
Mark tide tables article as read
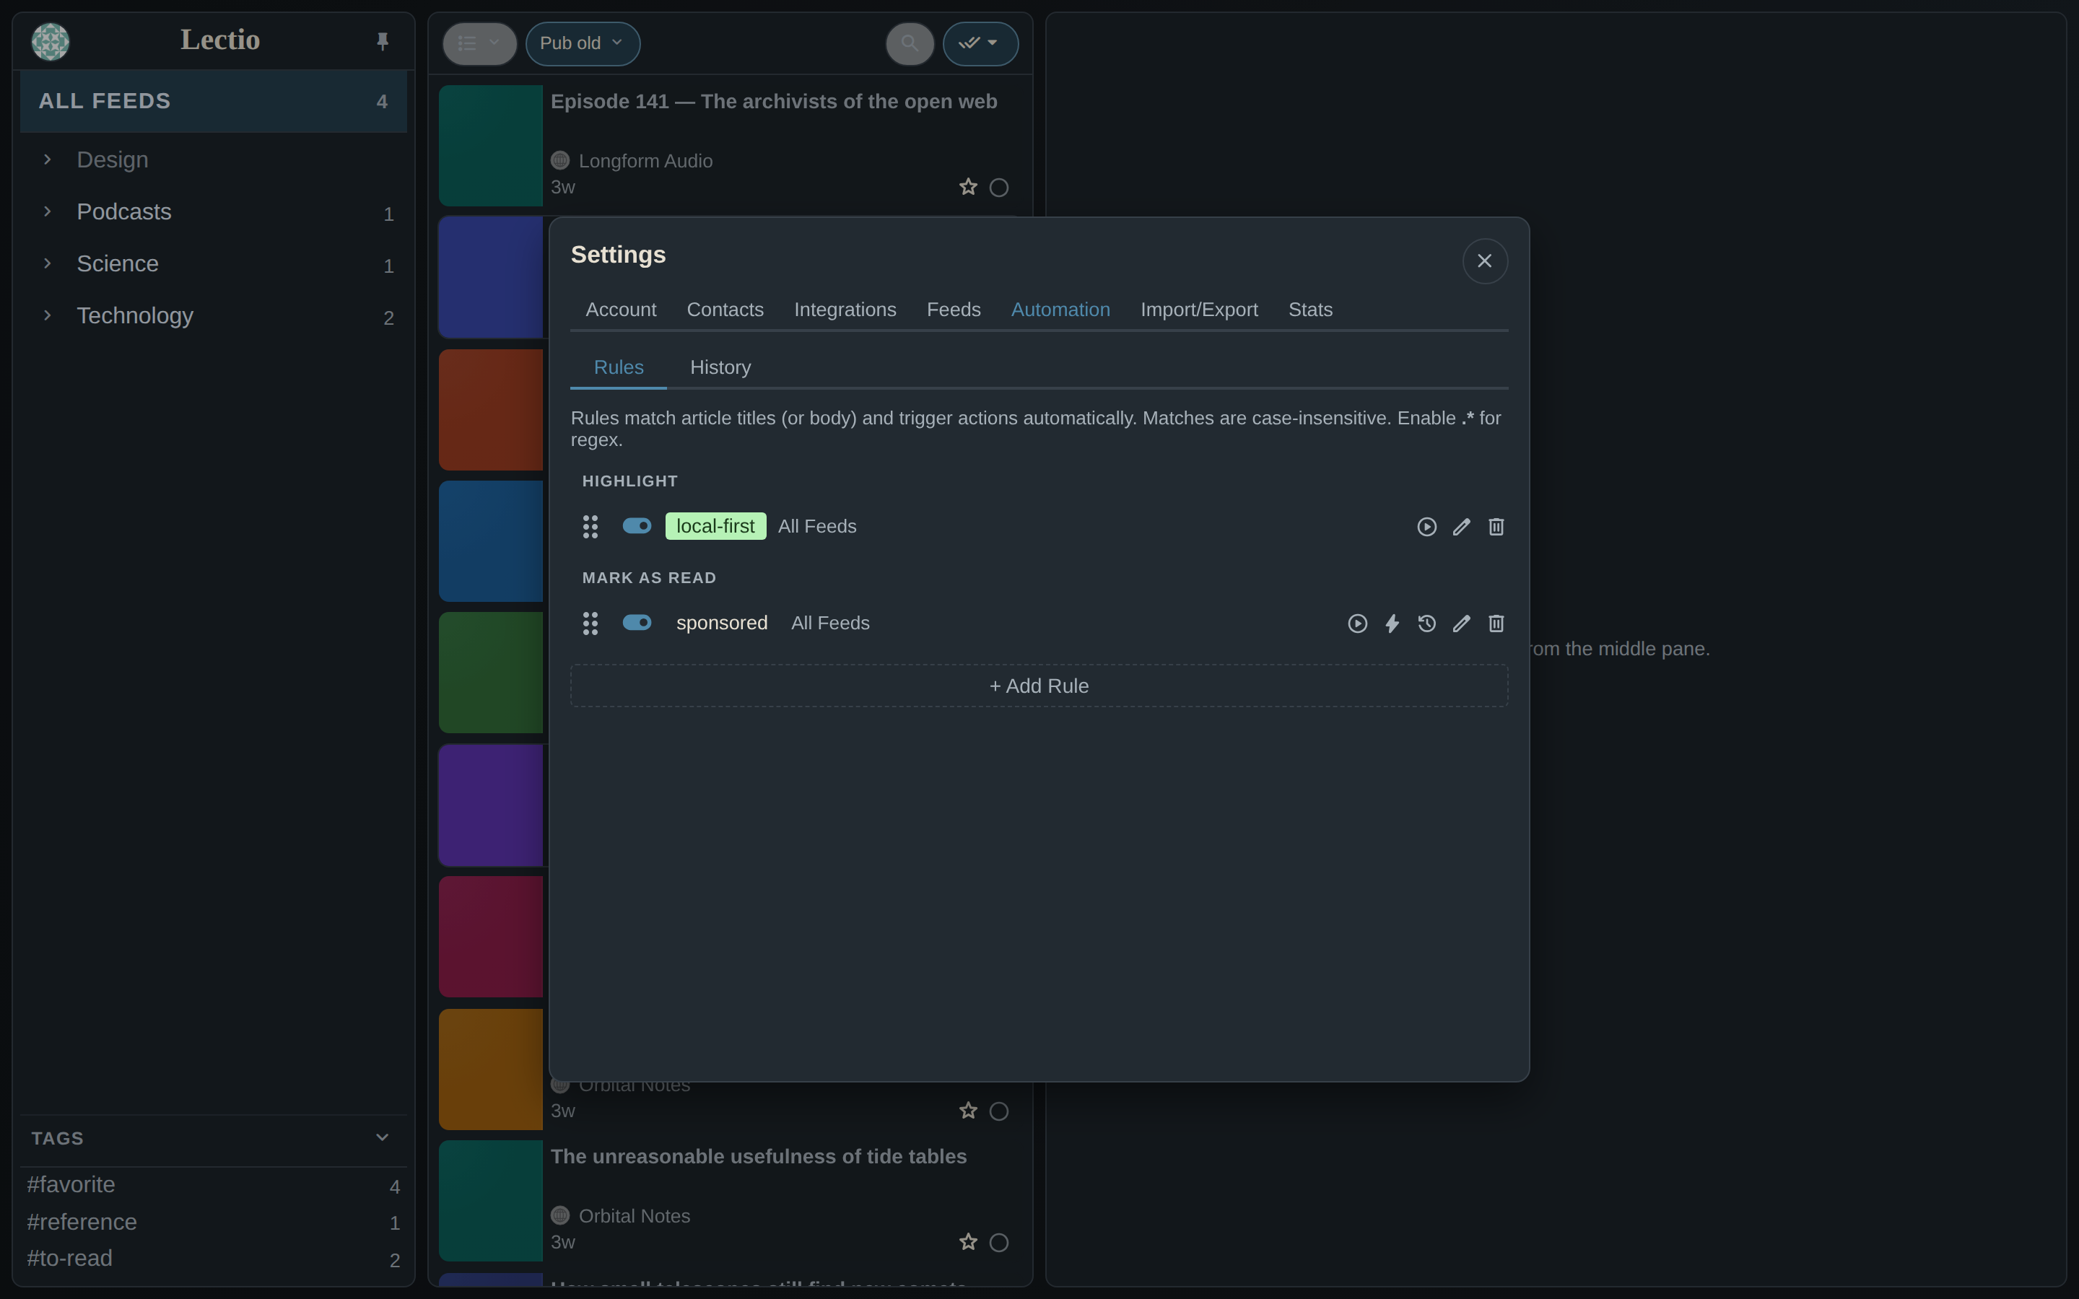point(998,1242)
